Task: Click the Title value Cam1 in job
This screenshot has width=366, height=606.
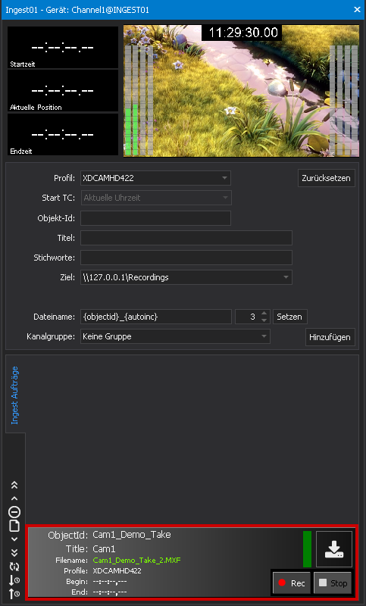Action: pos(104,548)
